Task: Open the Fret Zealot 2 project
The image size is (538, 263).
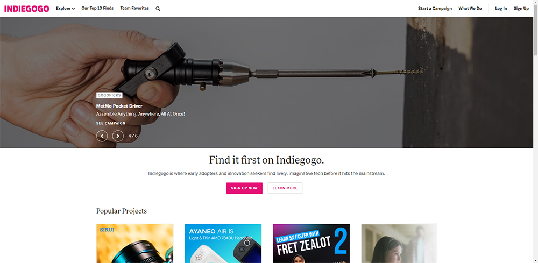Action: point(311,244)
